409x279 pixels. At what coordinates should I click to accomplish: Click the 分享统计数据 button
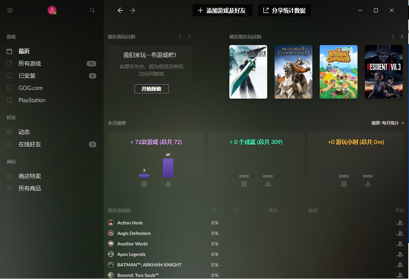[x=284, y=10]
